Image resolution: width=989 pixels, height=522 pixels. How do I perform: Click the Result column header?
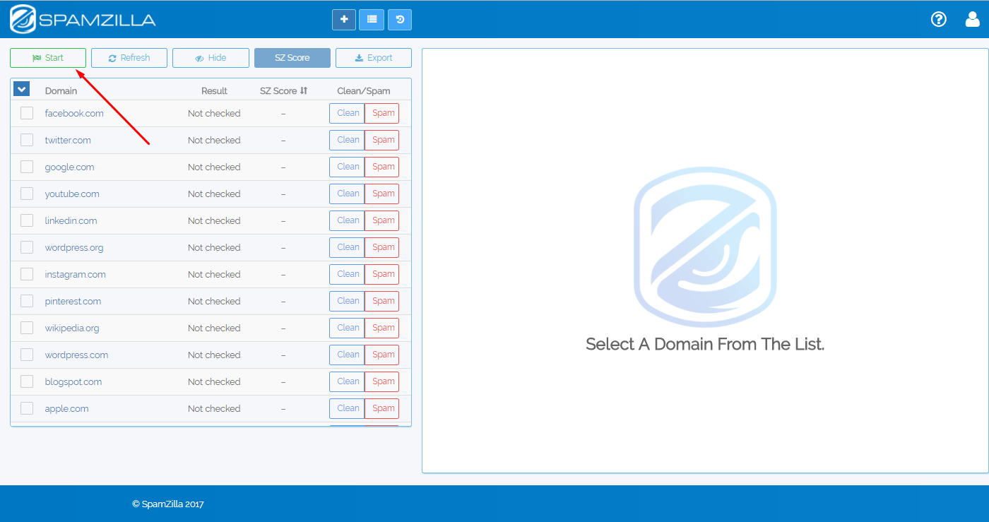[x=214, y=90]
